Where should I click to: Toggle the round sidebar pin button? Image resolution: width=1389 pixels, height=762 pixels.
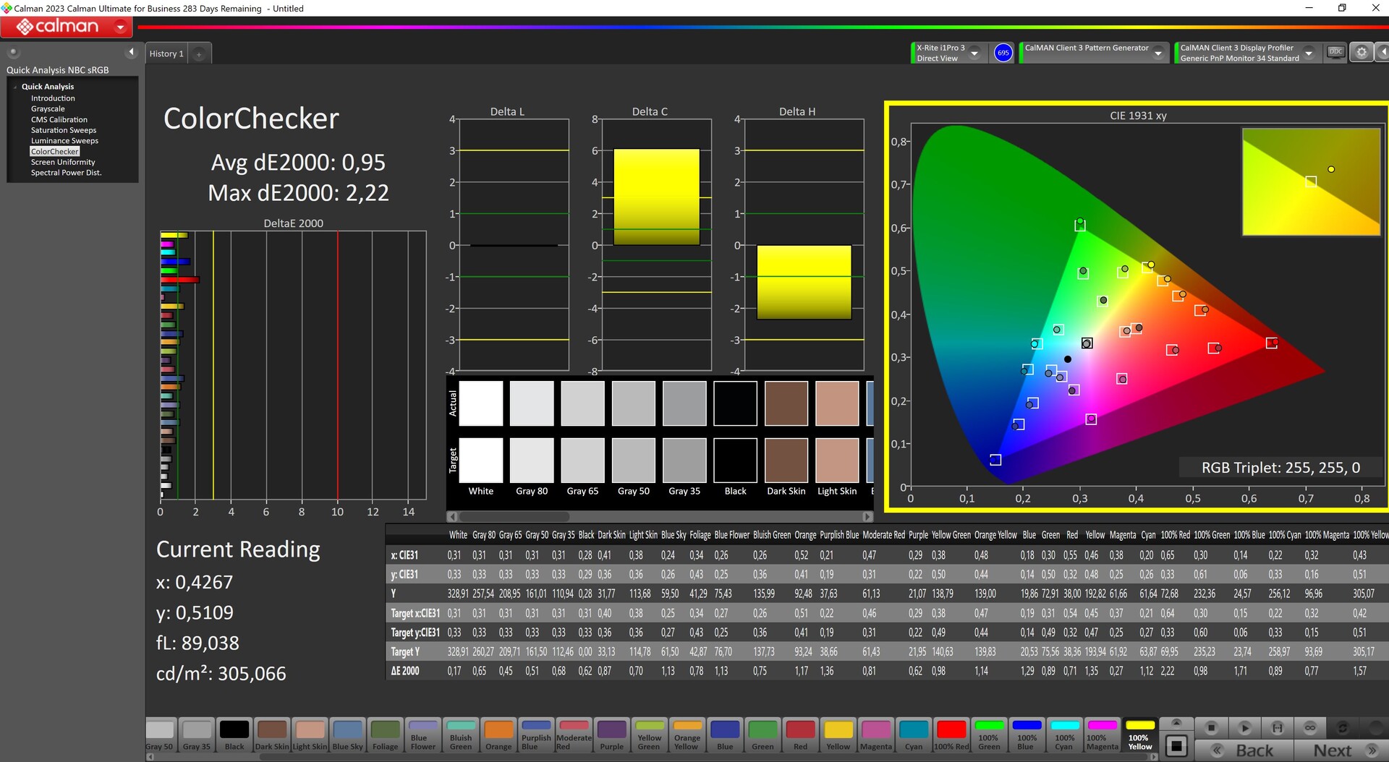[x=13, y=52]
